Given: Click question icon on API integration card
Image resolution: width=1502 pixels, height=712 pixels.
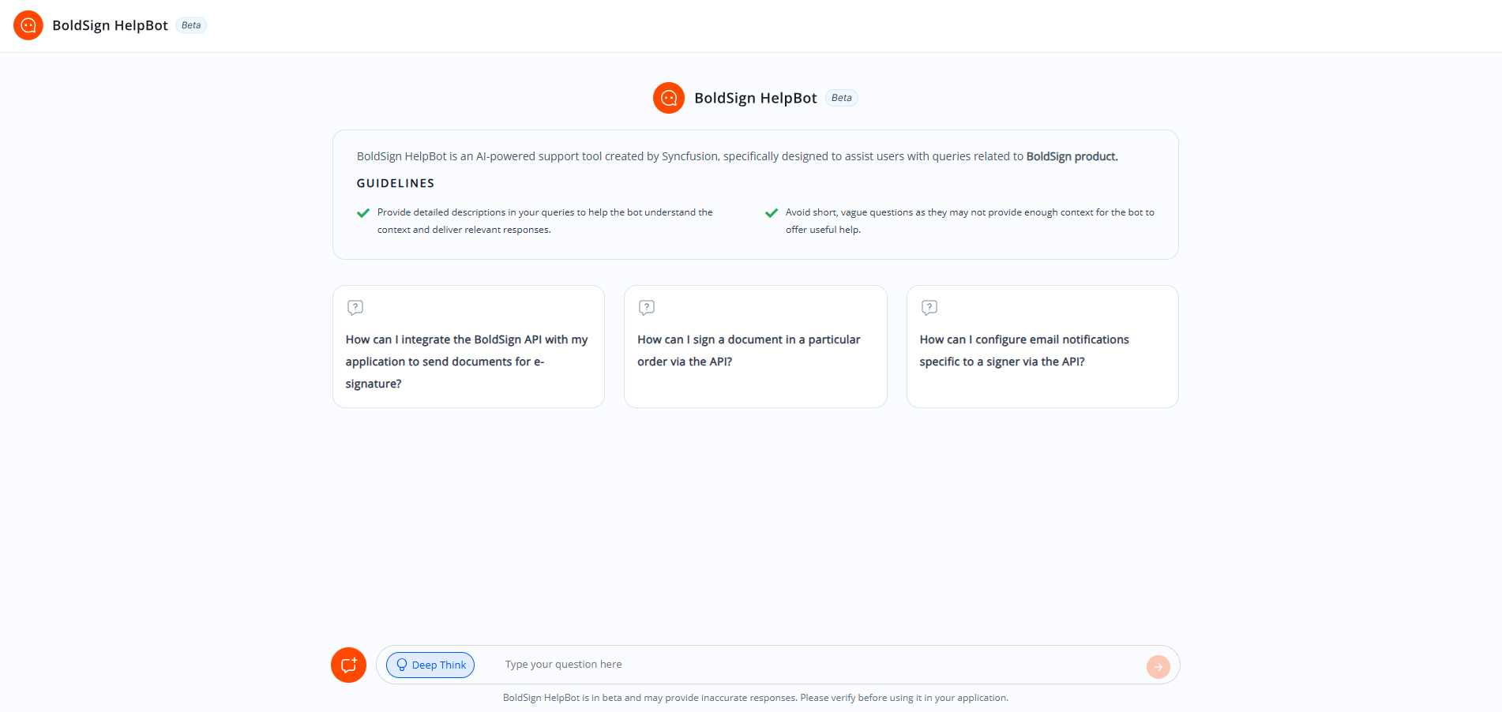Looking at the screenshot, I should pyautogui.click(x=355, y=307).
